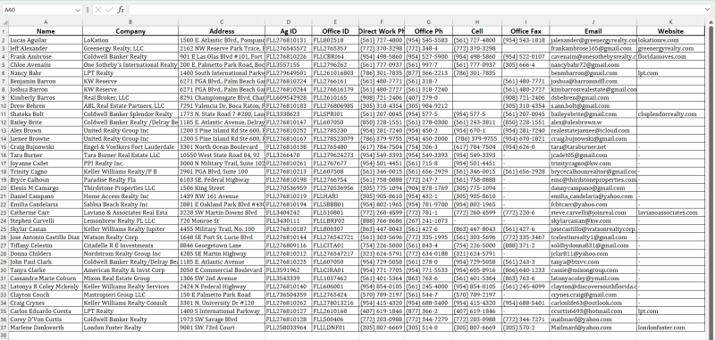Select the cell 'tanya@btsvv.com'
Image resolution: width=715 pixels, height=340 pixels.
tap(593, 261)
